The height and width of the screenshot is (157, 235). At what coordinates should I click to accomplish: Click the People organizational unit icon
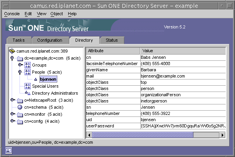click(x=28, y=72)
